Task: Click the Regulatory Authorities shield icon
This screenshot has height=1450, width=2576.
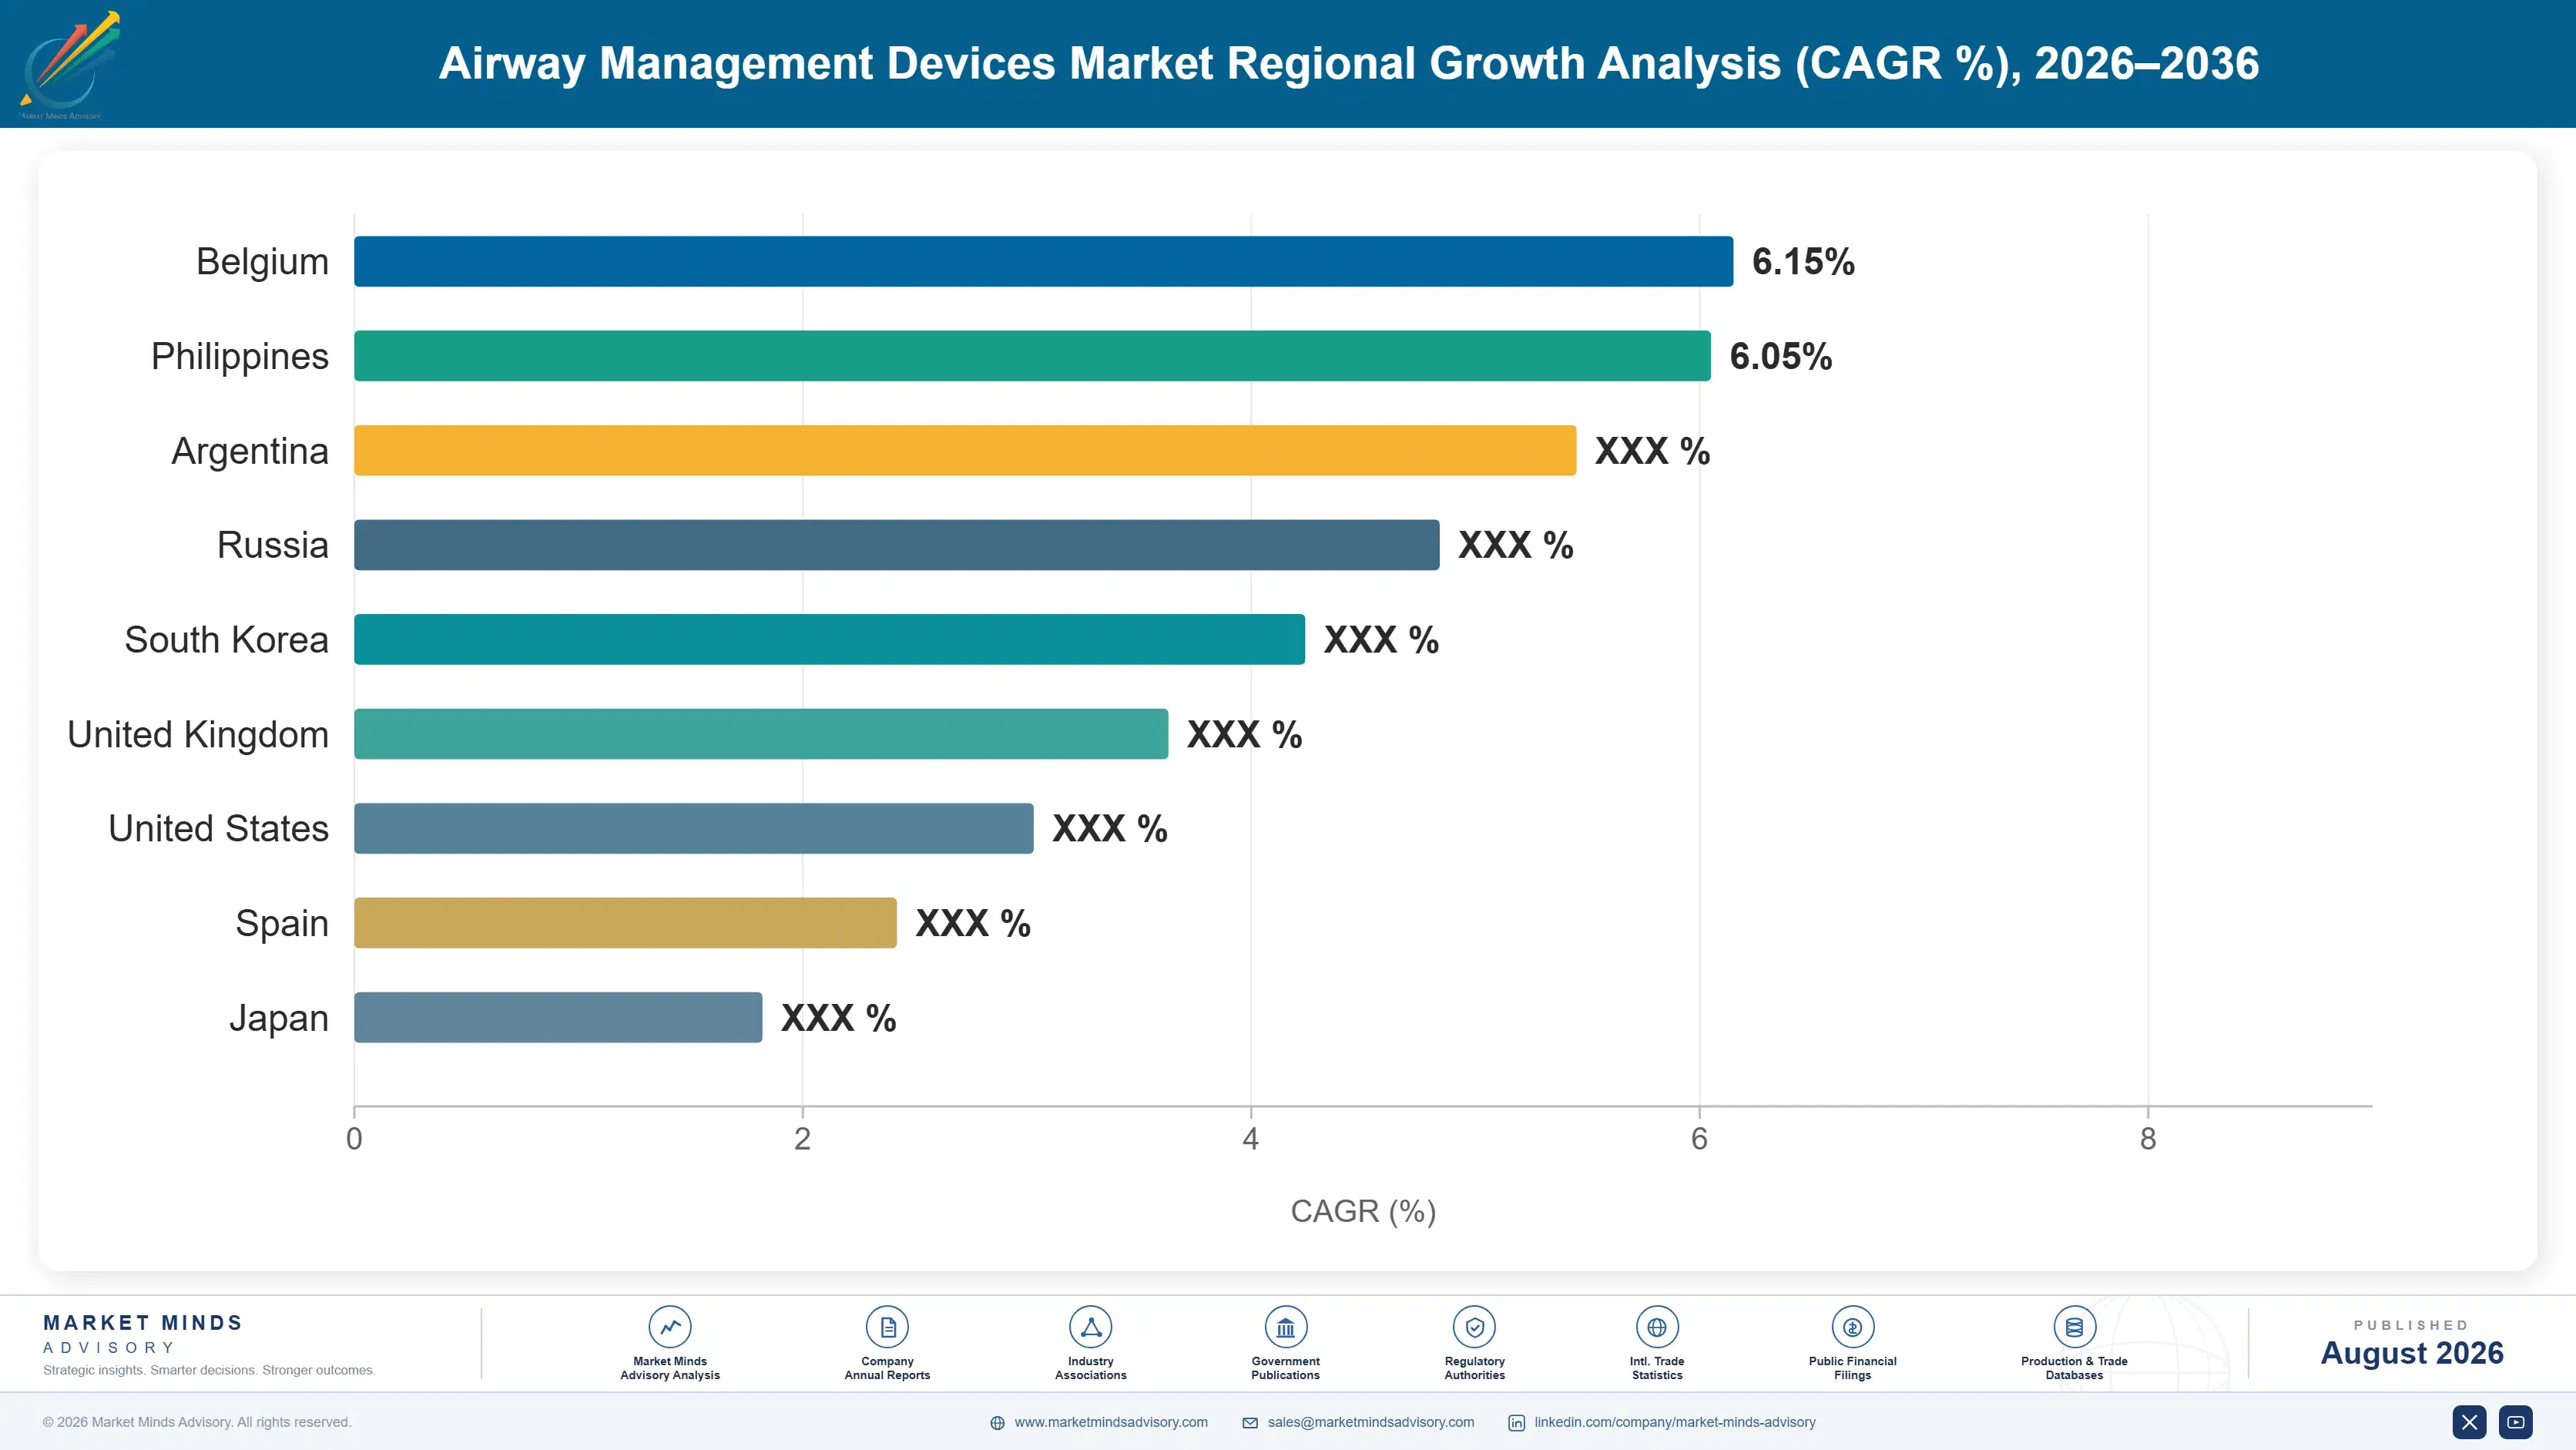Action: coord(1474,1327)
